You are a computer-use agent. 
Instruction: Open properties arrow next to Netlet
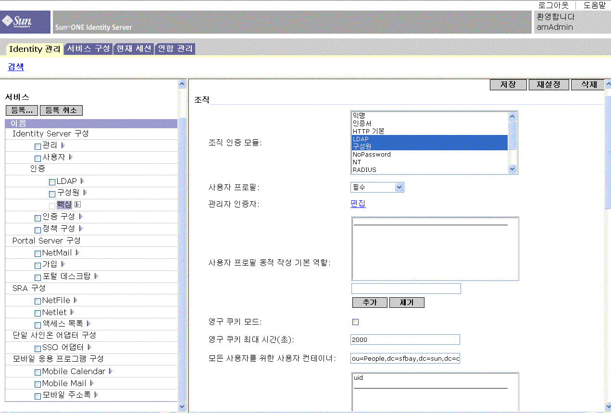pos(72,312)
